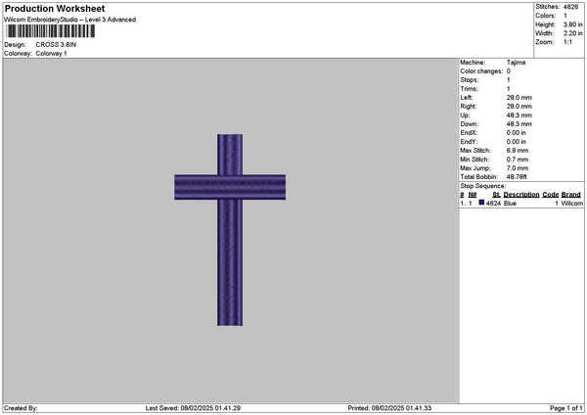Click the 'Code' column header

tap(551, 195)
